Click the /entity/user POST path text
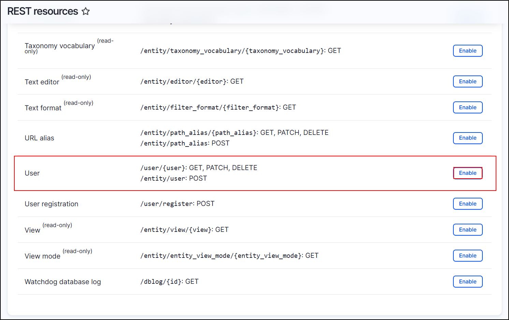Screen dimensions: 509x320 [174, 178]
